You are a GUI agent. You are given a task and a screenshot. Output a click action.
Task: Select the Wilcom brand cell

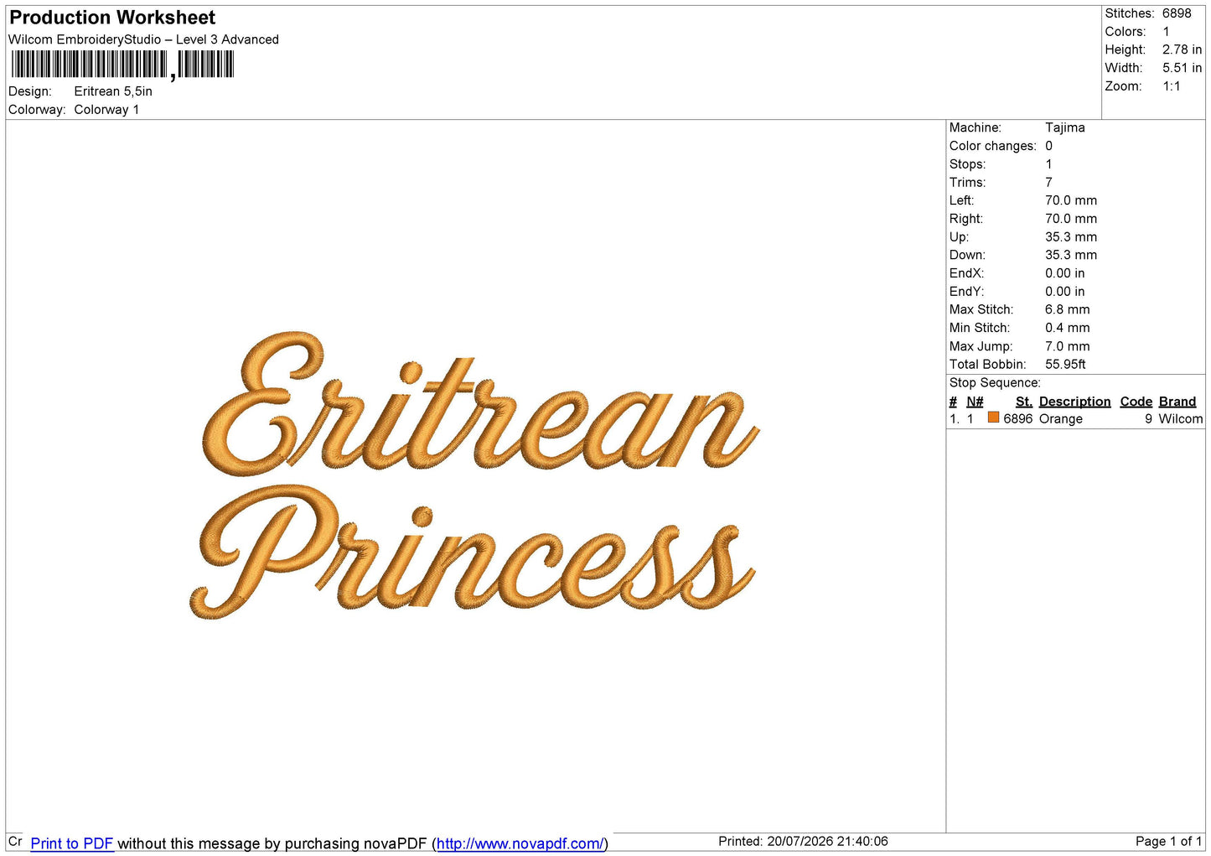pos(1180,418)
